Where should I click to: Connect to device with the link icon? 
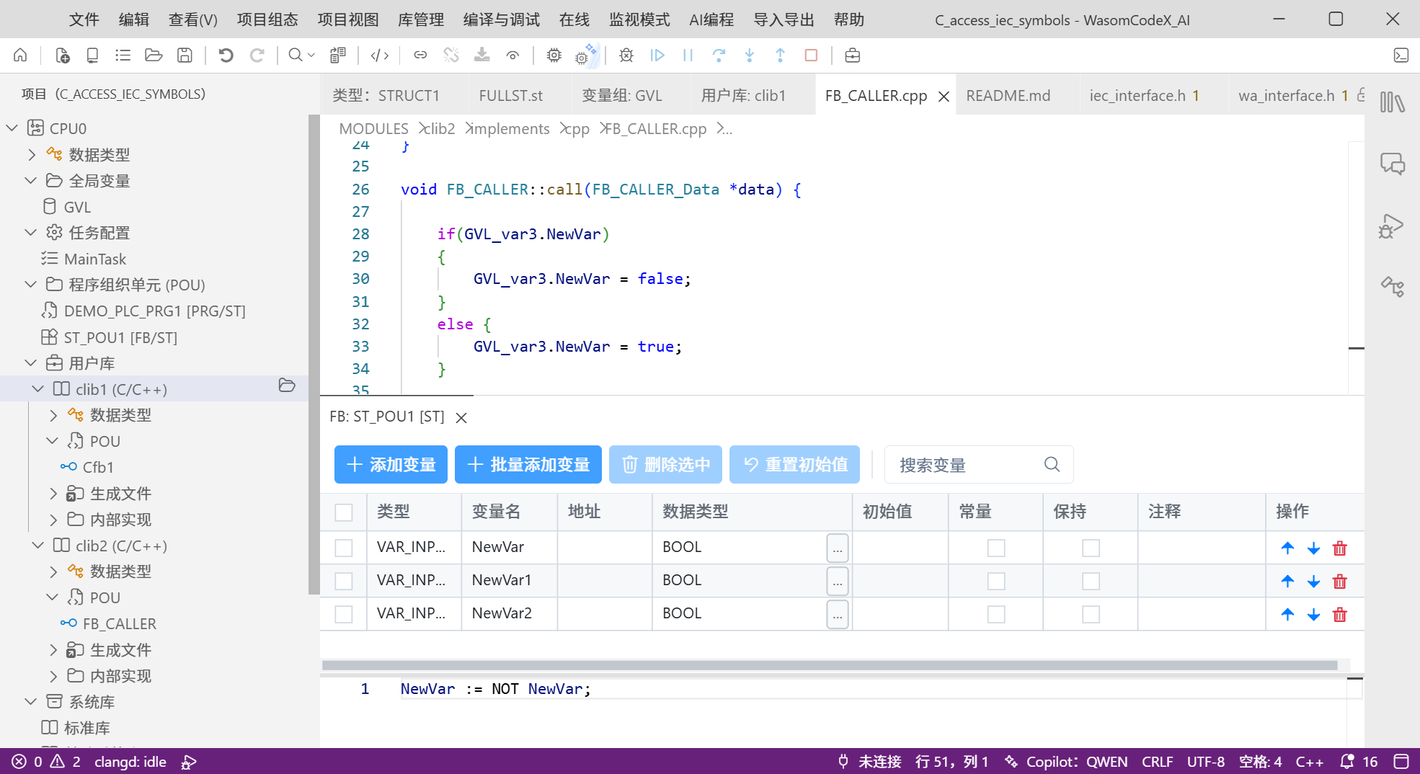point(420,55)
